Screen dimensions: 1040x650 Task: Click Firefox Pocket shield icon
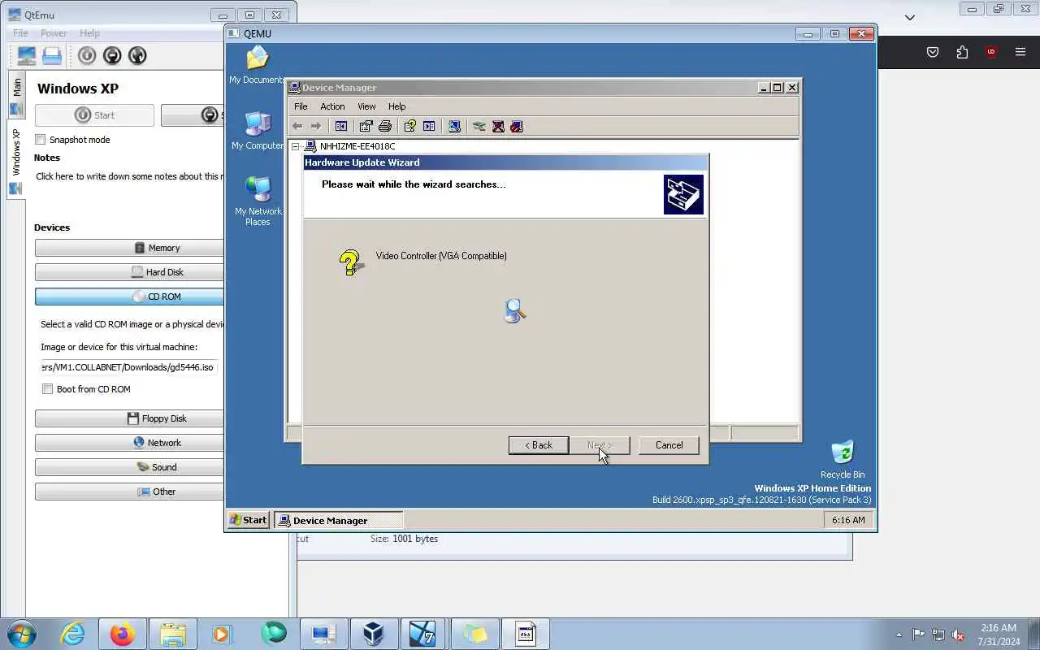point(933,52)
